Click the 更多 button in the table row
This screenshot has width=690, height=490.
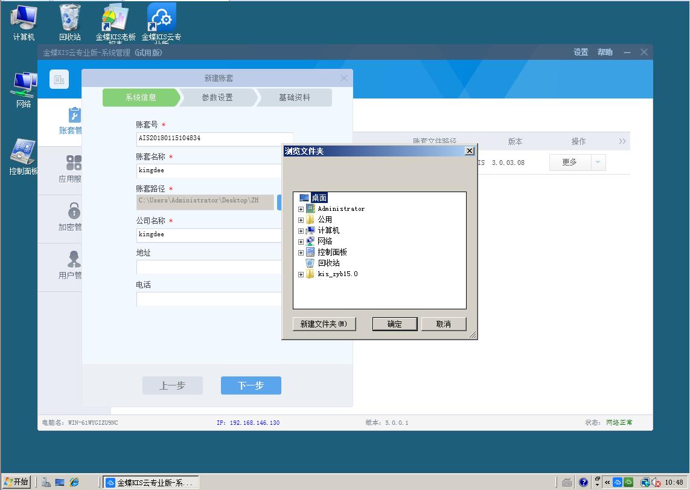pos(570,162)
